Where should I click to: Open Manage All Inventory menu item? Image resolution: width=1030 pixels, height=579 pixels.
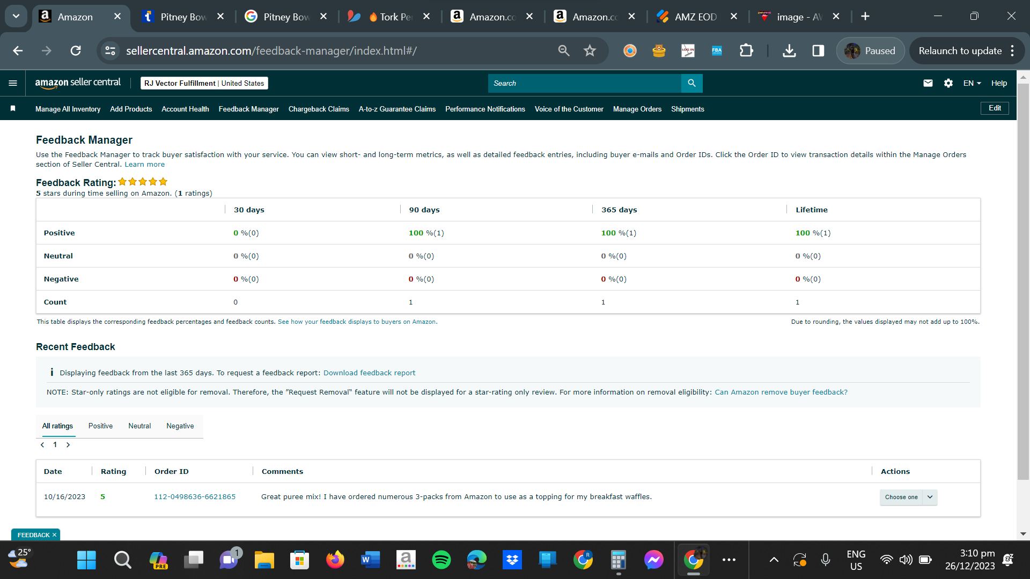coord(68,109)
